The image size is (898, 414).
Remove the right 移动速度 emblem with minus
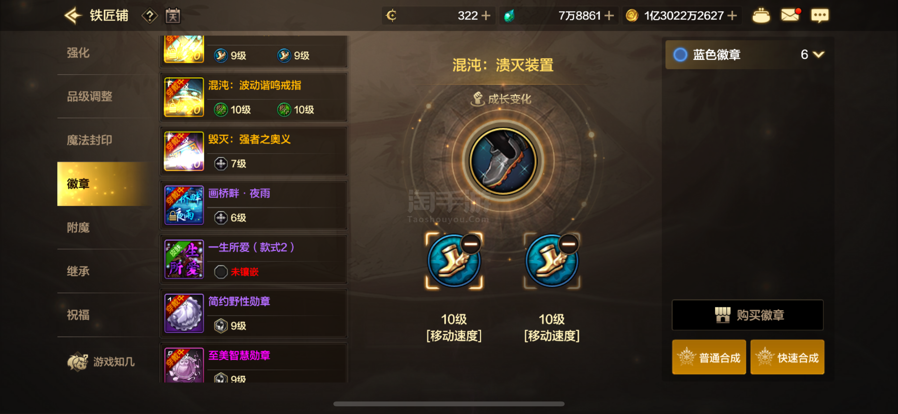pos(568,244)
